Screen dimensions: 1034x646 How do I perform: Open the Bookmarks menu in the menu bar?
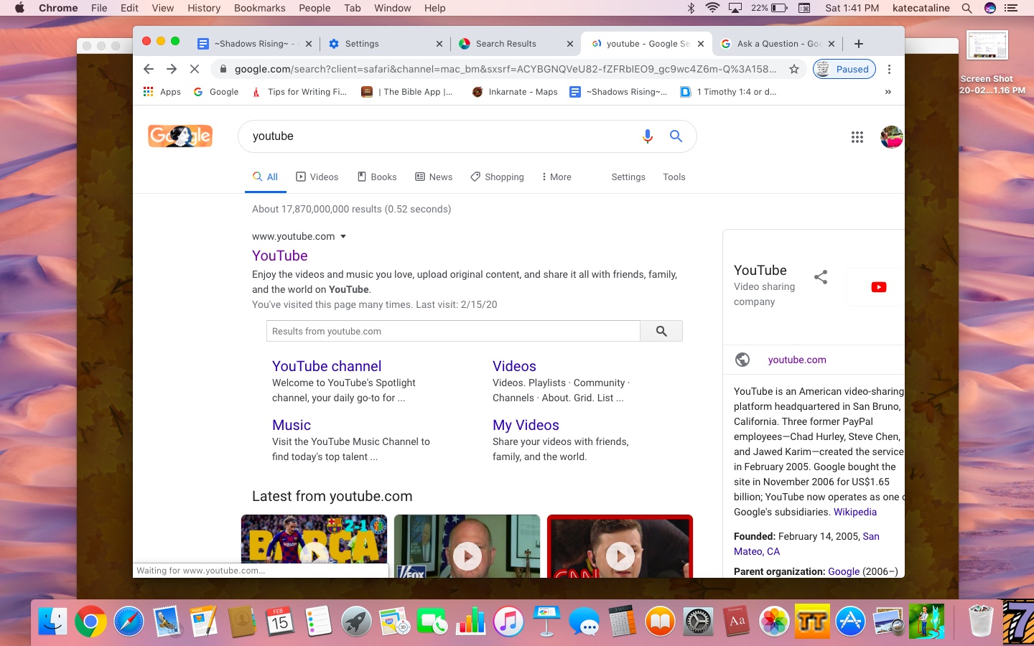tap(260, 8)
